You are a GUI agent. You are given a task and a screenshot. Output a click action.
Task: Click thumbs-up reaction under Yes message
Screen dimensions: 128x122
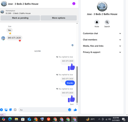(x=10, y=33)
